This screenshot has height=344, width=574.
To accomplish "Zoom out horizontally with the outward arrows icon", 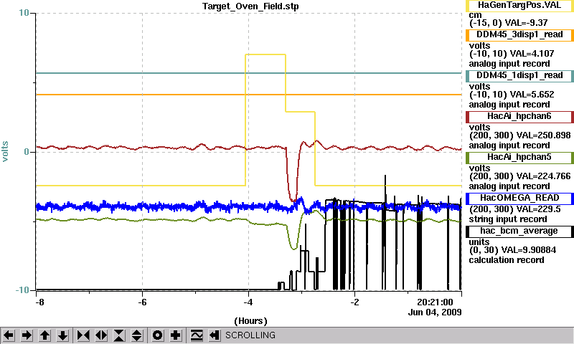I will pyautogui.click(x=101, y=335).
